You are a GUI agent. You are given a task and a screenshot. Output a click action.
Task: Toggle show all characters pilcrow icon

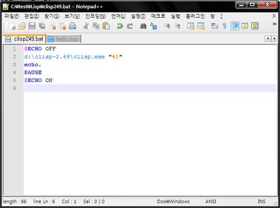pos(225,26)
